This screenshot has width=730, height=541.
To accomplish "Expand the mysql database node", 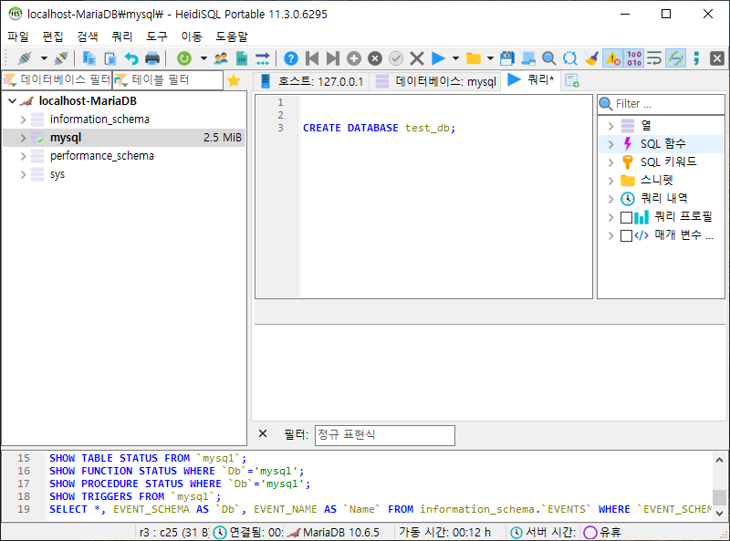I will click(24, 138).
